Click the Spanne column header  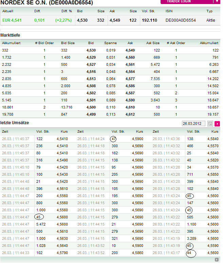pyautogui.click(x=111, y=43)
